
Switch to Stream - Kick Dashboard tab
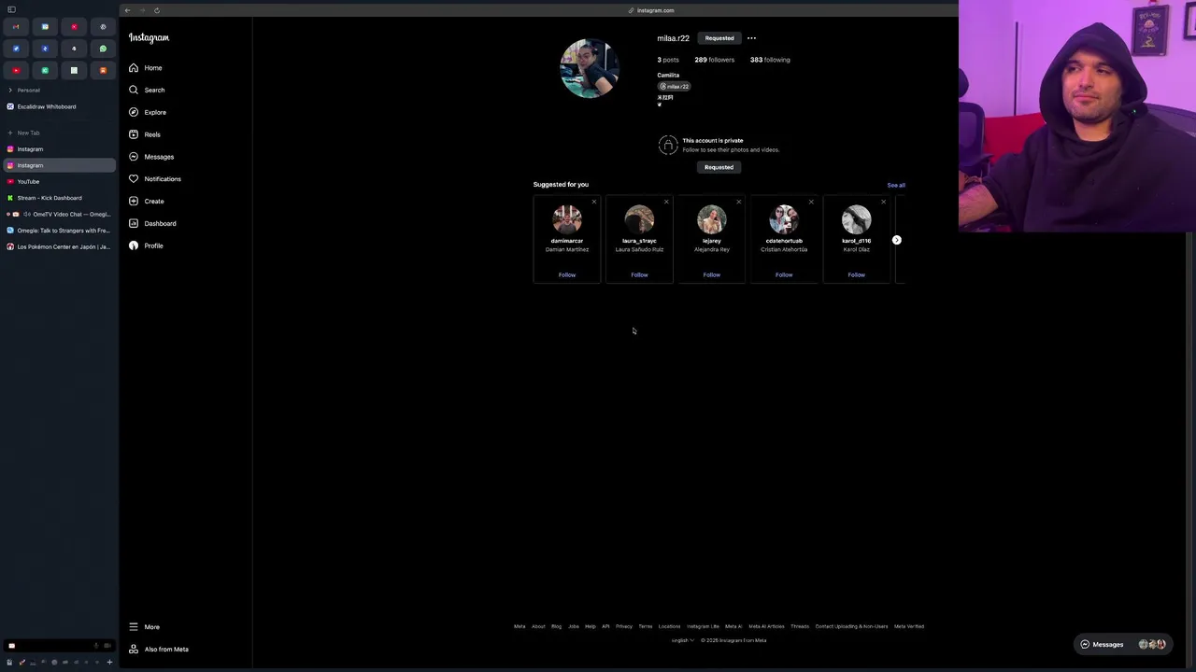coord(58,198)
